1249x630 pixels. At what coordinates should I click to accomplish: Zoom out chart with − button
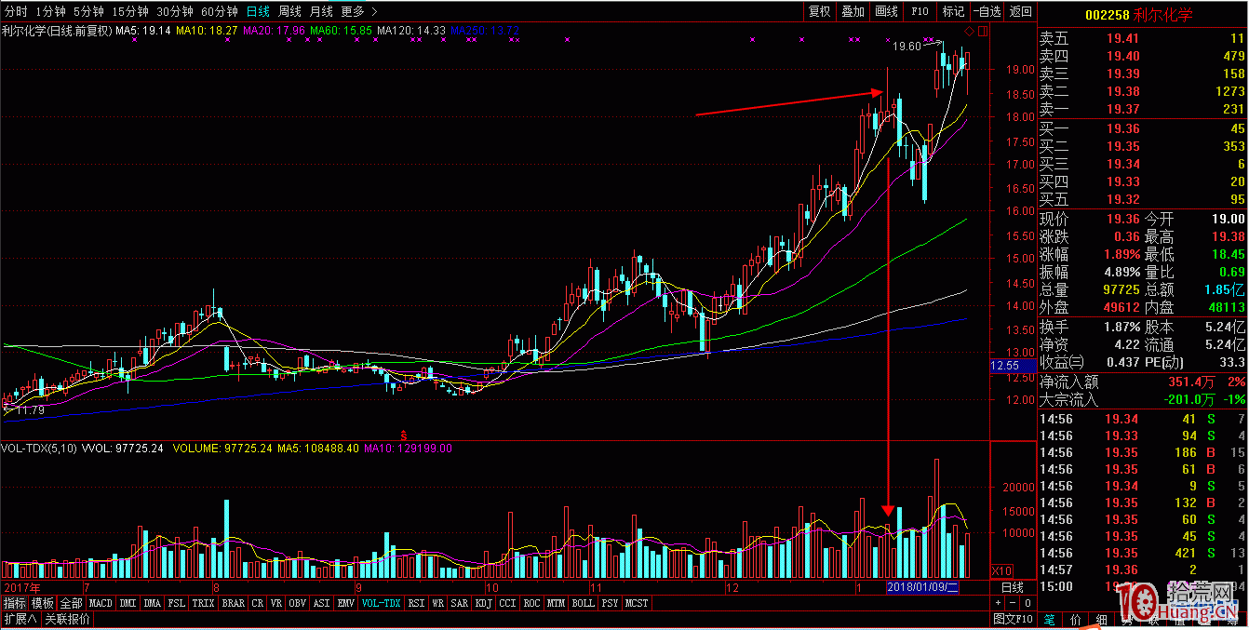[x=1014, y=603]
